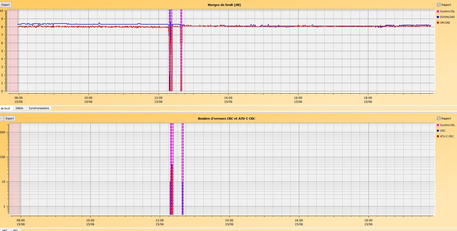Viewport: 457px width, 231px height.
Task: Click Export button of noise margin chart
Action: tap(5, 5)
